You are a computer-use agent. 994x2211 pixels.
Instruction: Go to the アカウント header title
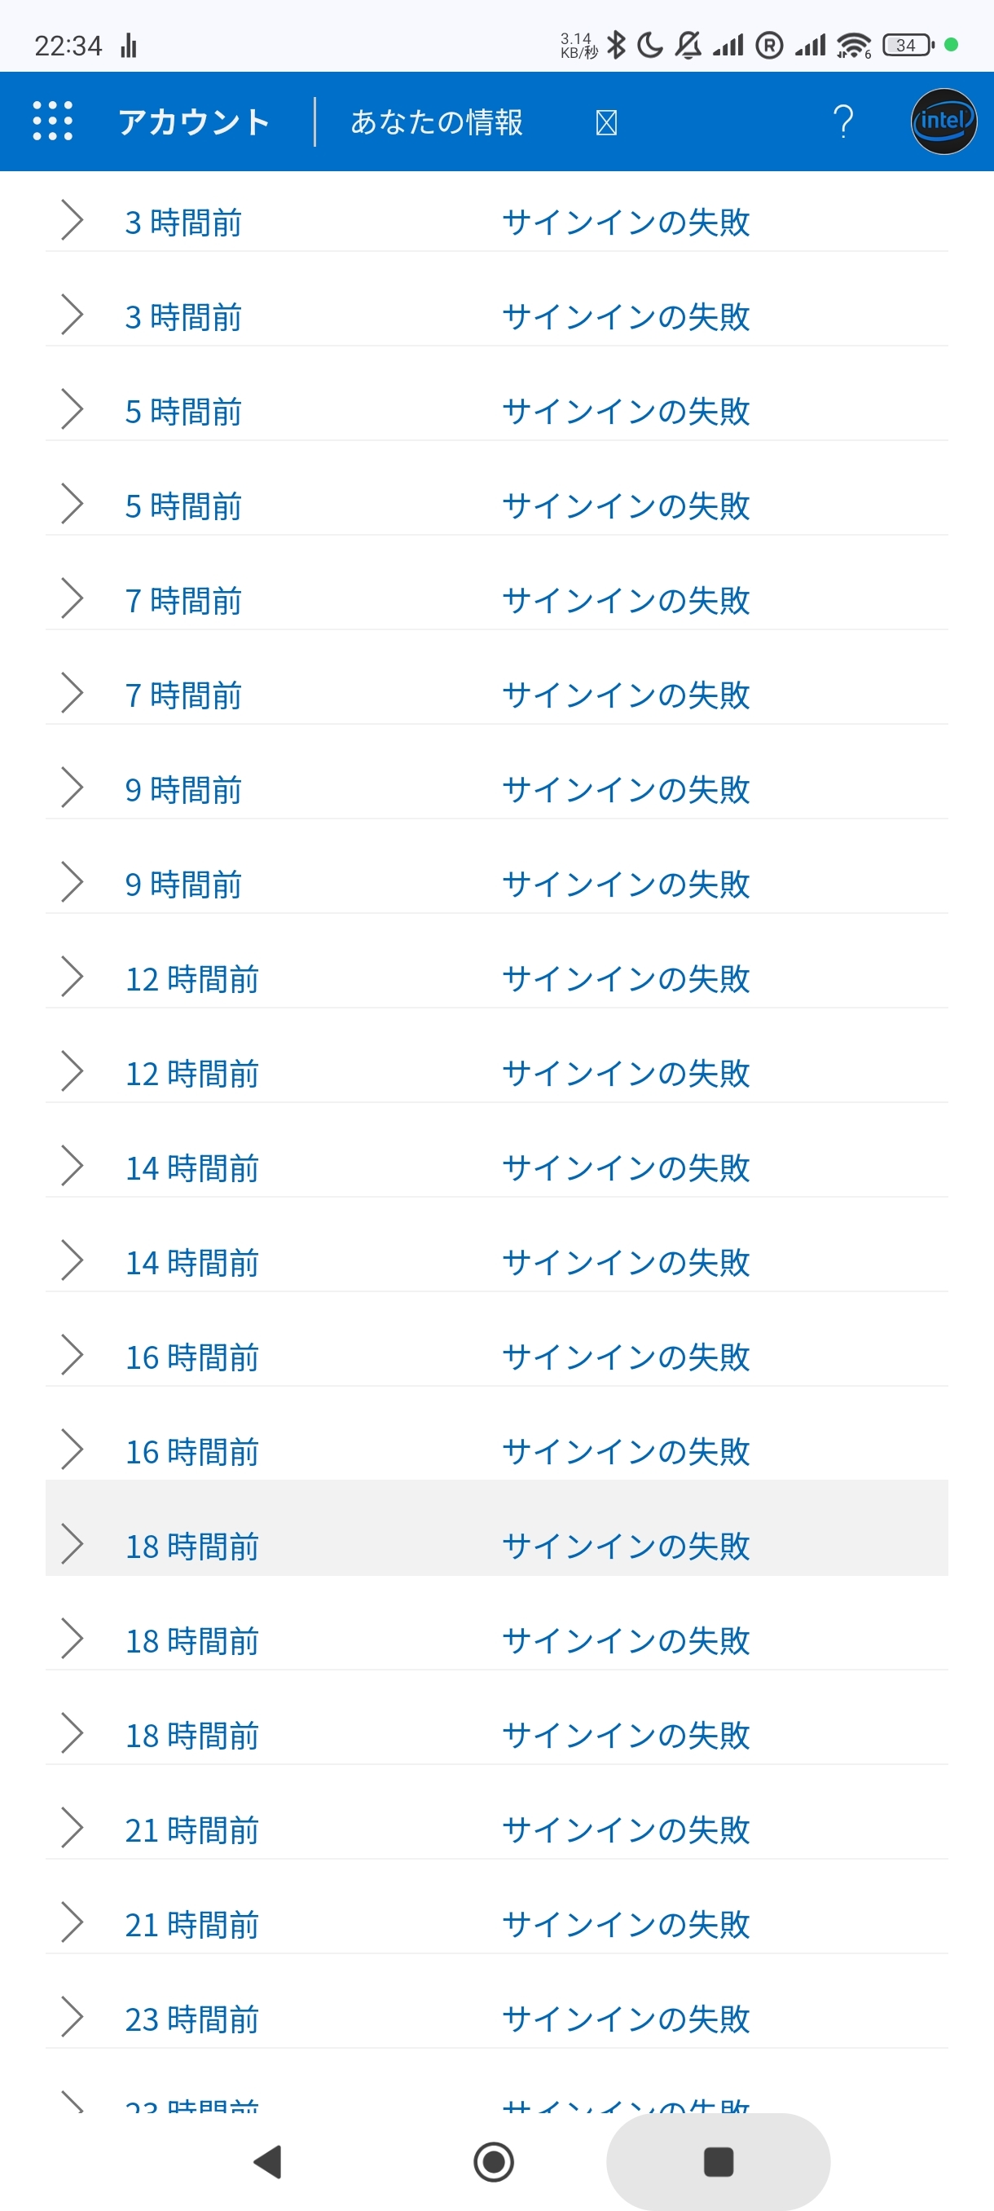195,121
